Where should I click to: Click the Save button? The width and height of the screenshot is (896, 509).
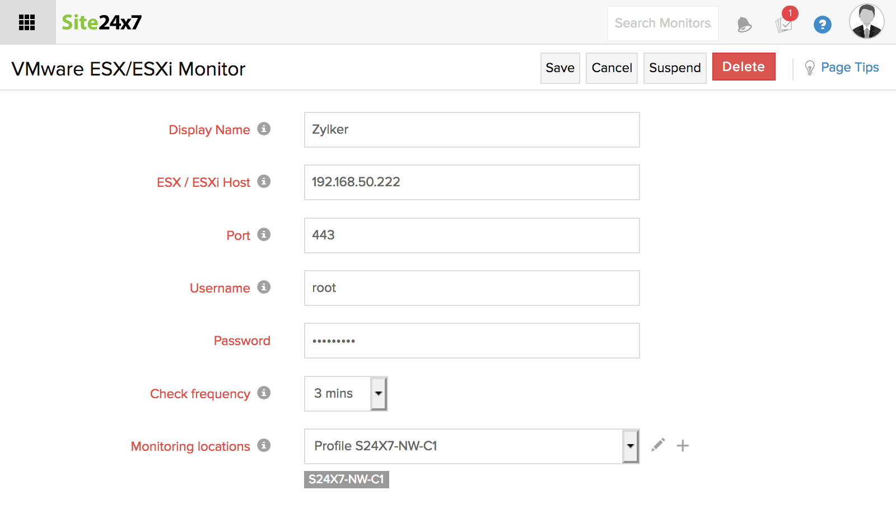pyautogui.click(x=560, y=68)
